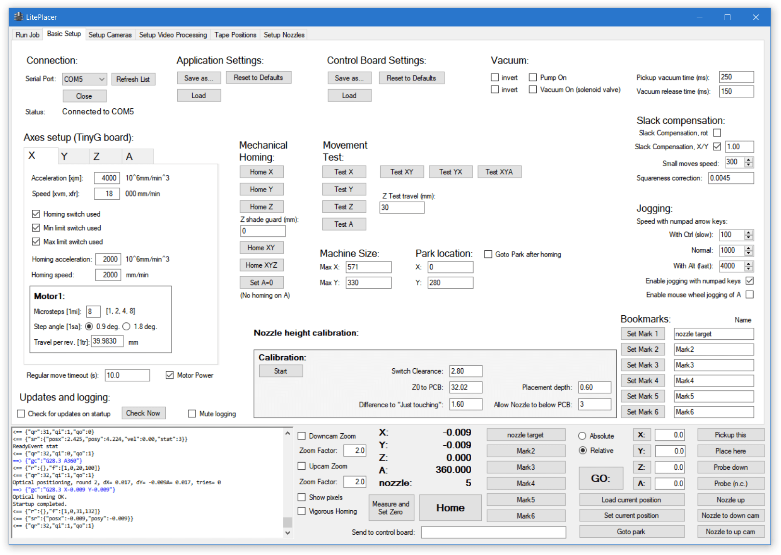Click the Machine Size Max X field

(369, 267)
